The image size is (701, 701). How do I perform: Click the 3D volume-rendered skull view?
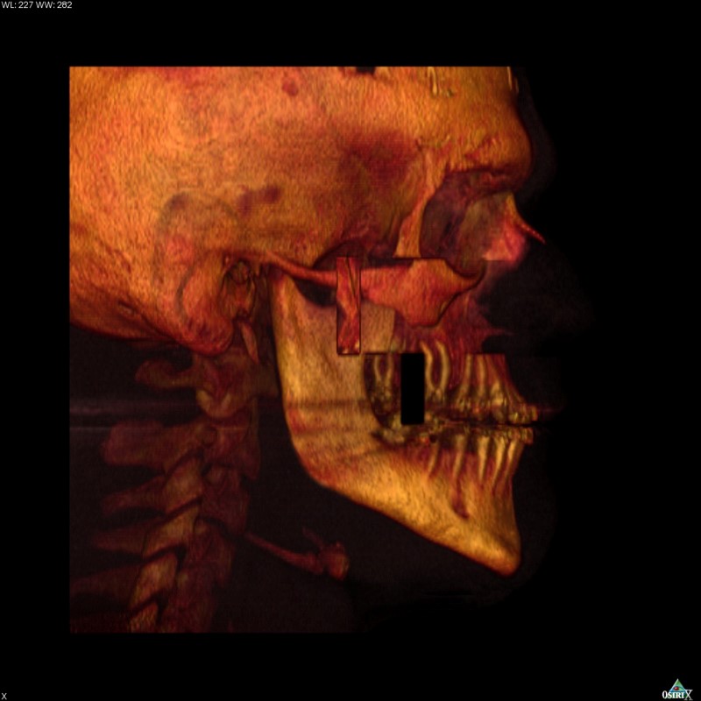[332, 350]
